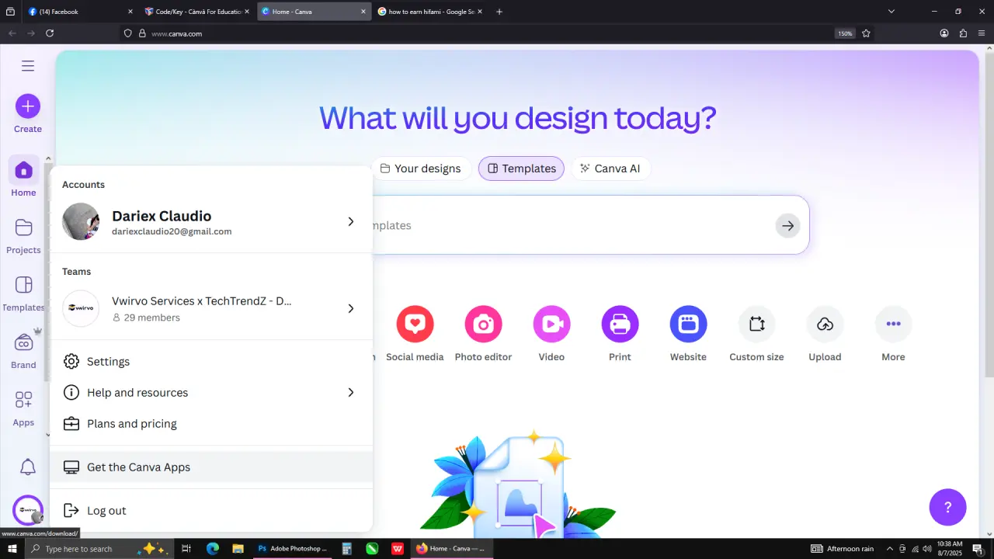Open the Calculator taskbar icon
Viewport: 994px width, 559px height.
pyautogui.click(x=347, y=549)
